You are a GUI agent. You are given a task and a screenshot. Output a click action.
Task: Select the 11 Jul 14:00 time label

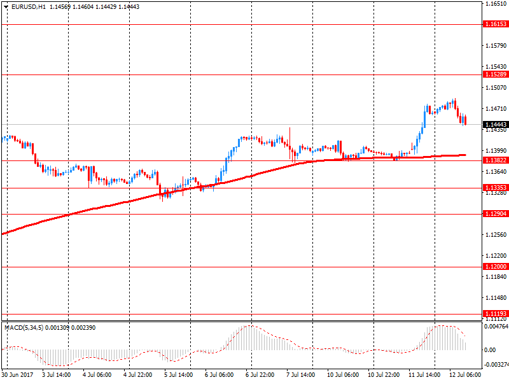pyautogui.click(x=424, y=374)
